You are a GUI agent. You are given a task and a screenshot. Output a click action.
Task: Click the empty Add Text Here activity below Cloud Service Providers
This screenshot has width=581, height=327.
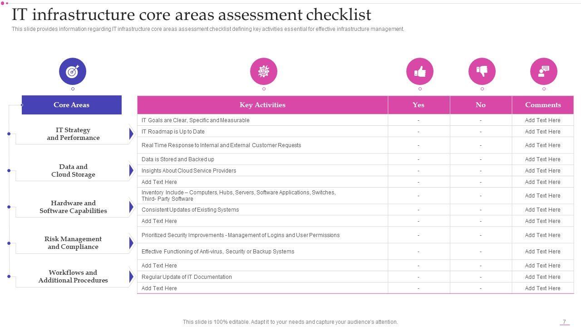[159, 182]
